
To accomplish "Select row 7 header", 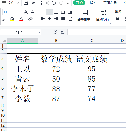I will (3, 98).
